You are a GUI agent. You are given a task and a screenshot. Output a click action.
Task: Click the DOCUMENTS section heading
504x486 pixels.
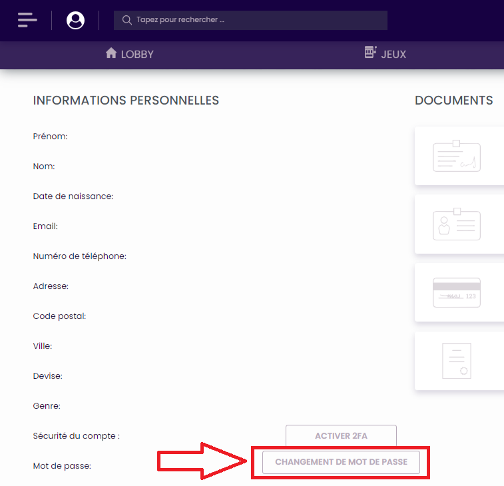(453, 101)
